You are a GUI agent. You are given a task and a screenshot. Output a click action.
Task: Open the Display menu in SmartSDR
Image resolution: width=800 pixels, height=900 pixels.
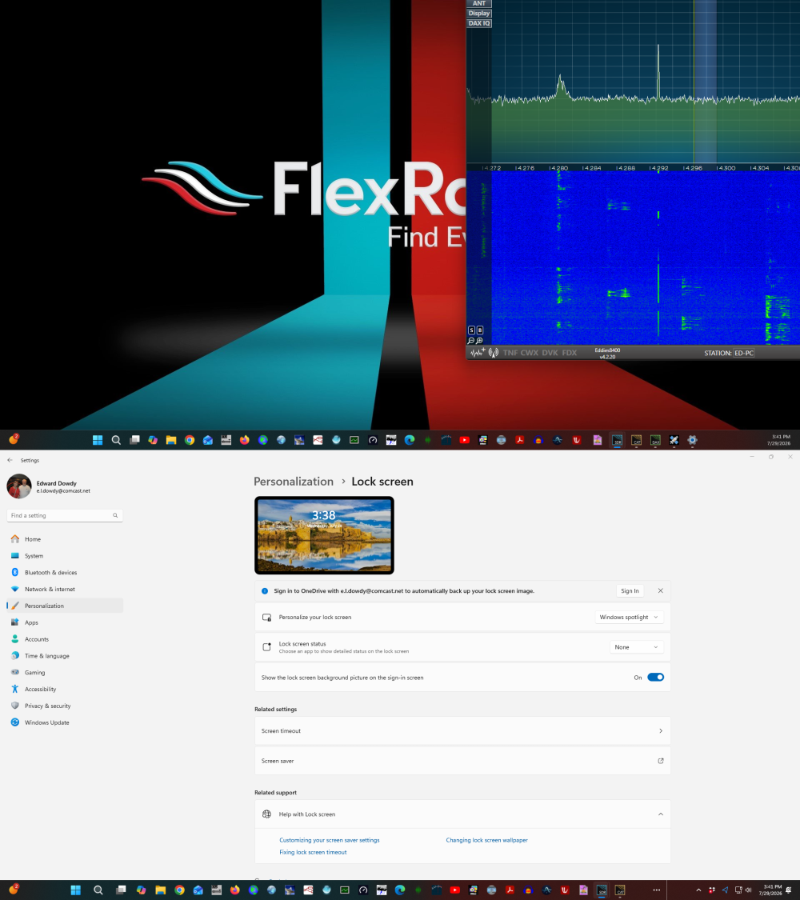click(479, 14)
